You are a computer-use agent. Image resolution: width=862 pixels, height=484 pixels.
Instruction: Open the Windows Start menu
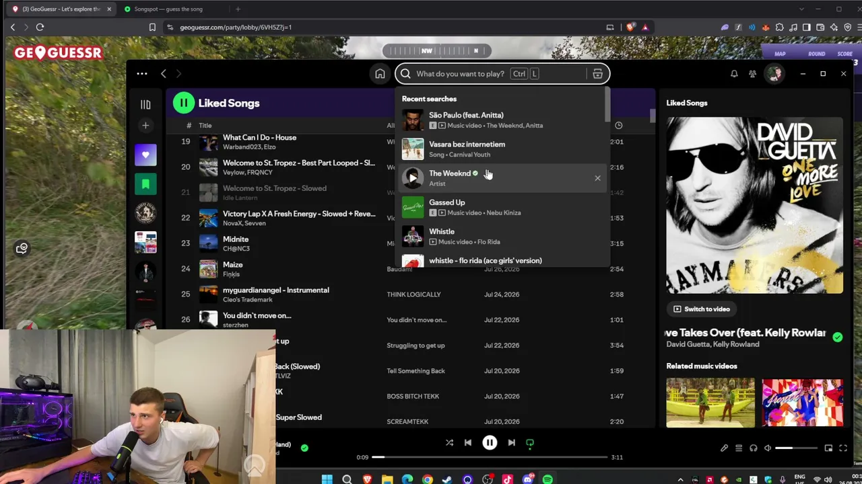coord(327,479)
